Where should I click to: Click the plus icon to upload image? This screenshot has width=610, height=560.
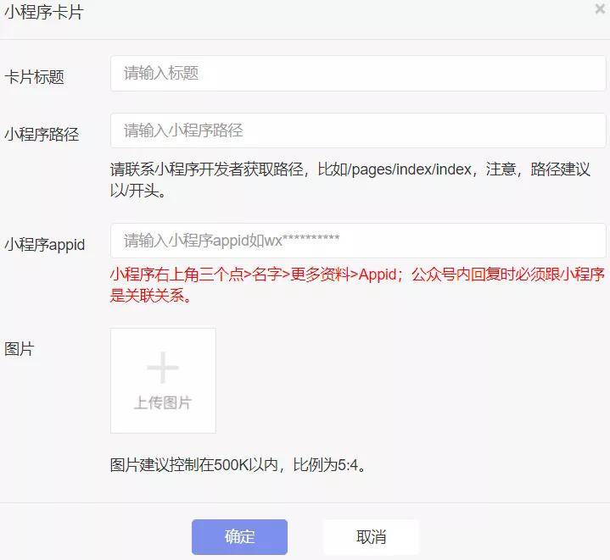[163, 369]
